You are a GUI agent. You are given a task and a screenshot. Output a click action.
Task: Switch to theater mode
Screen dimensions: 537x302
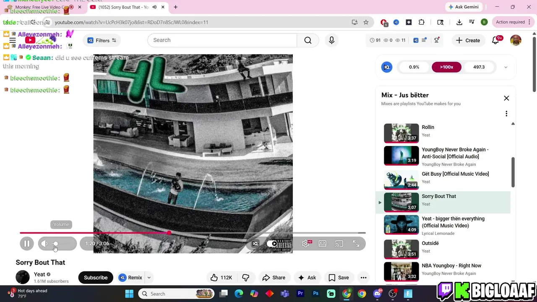(x=322, y=244)
